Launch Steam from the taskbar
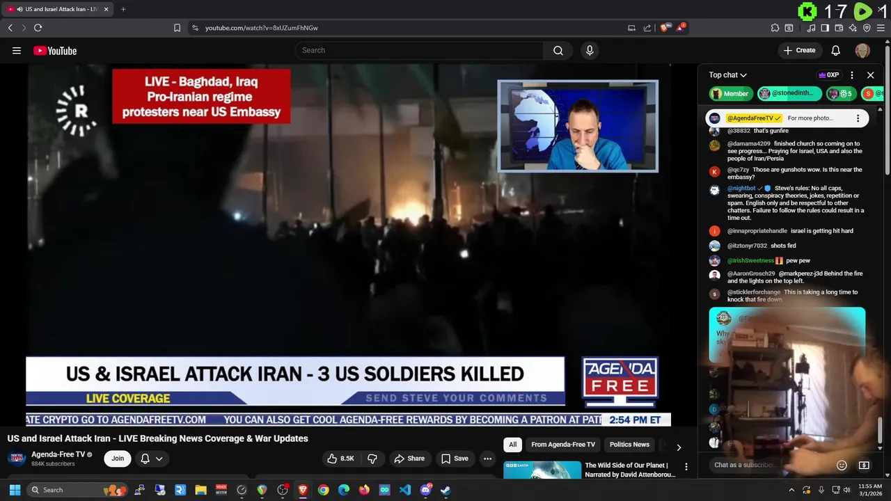Viewport: 891px width, 501px height. pos(445,490)
